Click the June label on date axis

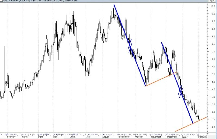pos(72,137)
